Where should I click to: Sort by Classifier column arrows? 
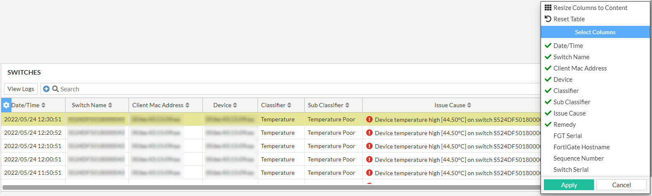coord(290,105)
